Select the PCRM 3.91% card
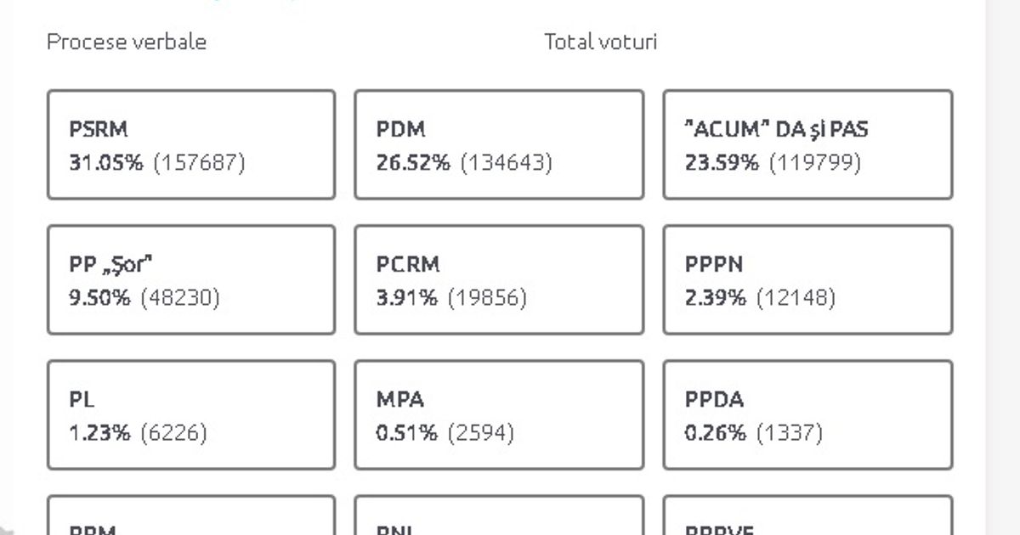1020x535 pixels. [499, 280]
